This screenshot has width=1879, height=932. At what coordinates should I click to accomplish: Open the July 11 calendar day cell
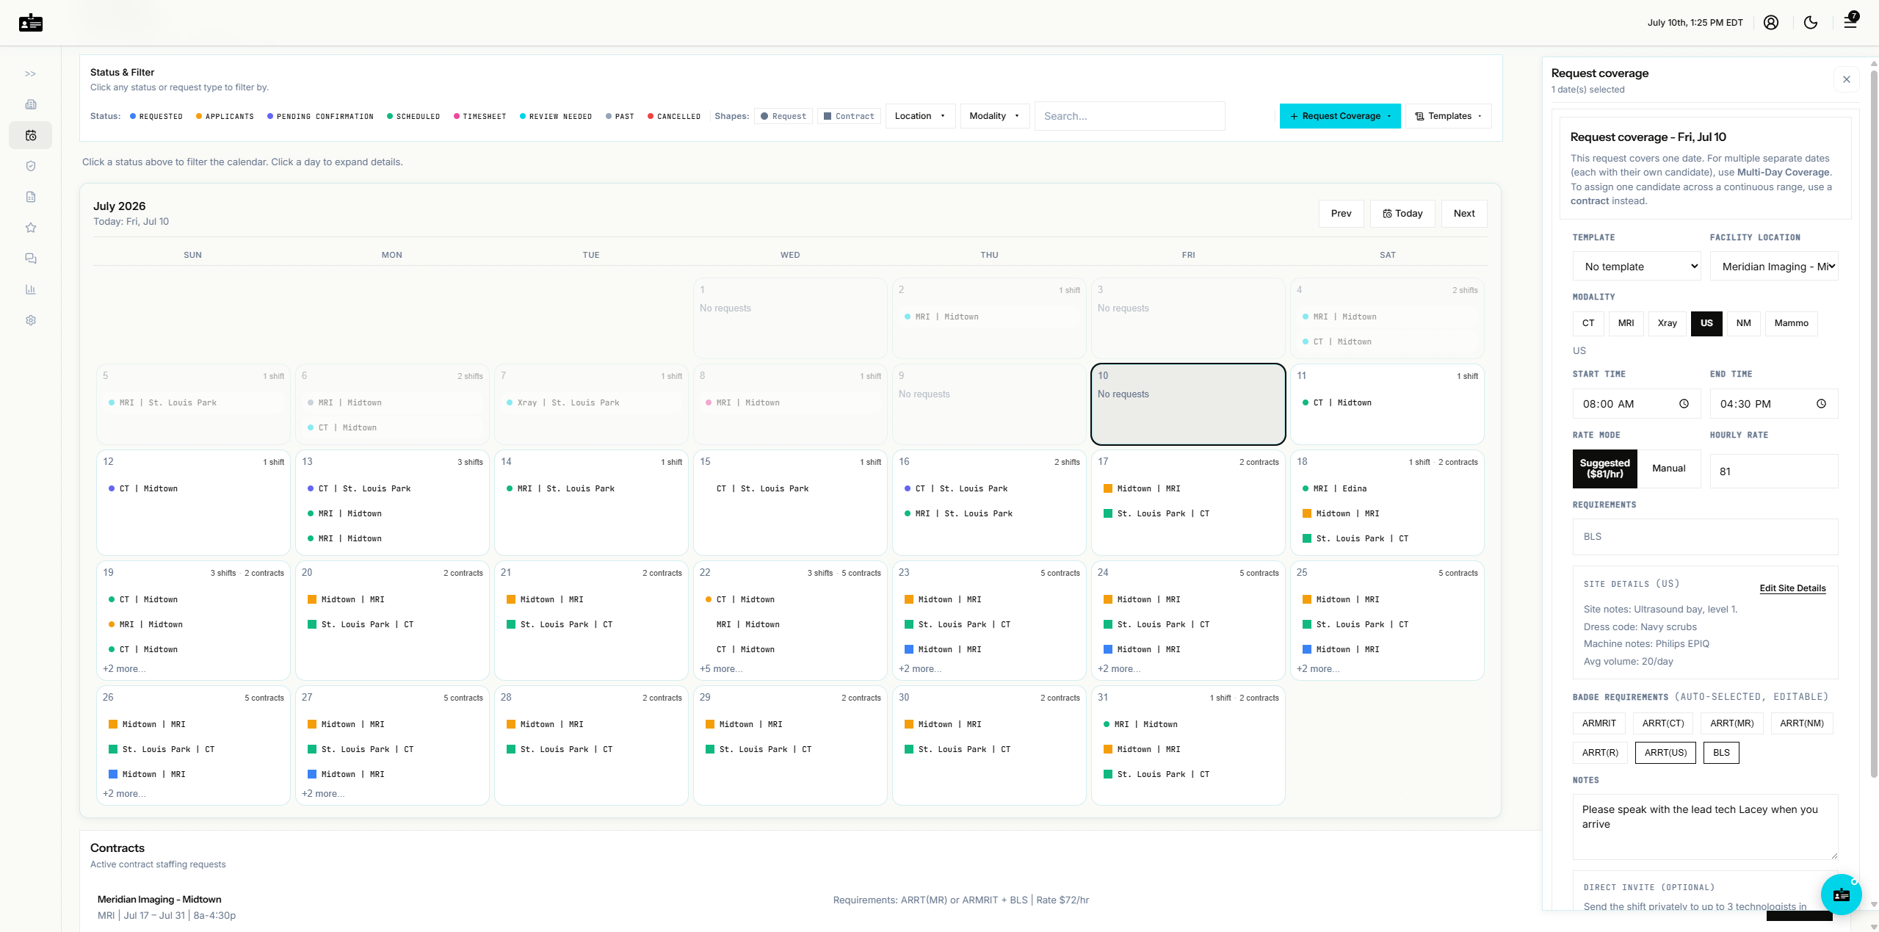tap(1387, 405)
